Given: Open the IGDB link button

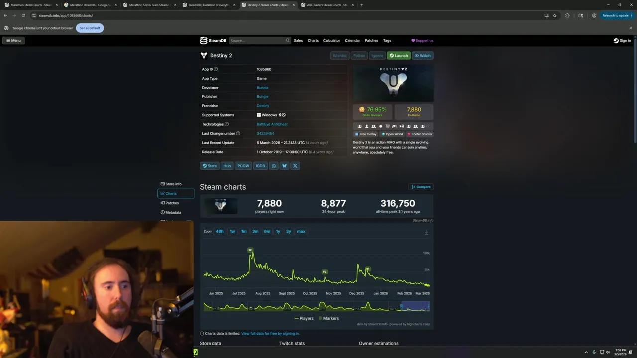Looking at the screenshot, I should pyautogui.click(x=260, y=166).
